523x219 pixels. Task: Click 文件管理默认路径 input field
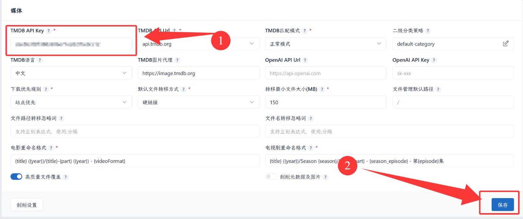pos(453,102)
